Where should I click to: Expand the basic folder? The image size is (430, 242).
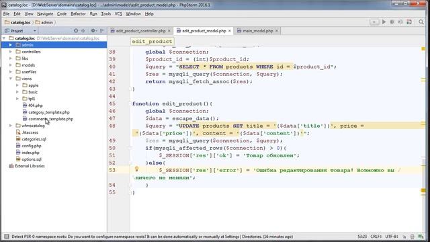coord(17,92)
